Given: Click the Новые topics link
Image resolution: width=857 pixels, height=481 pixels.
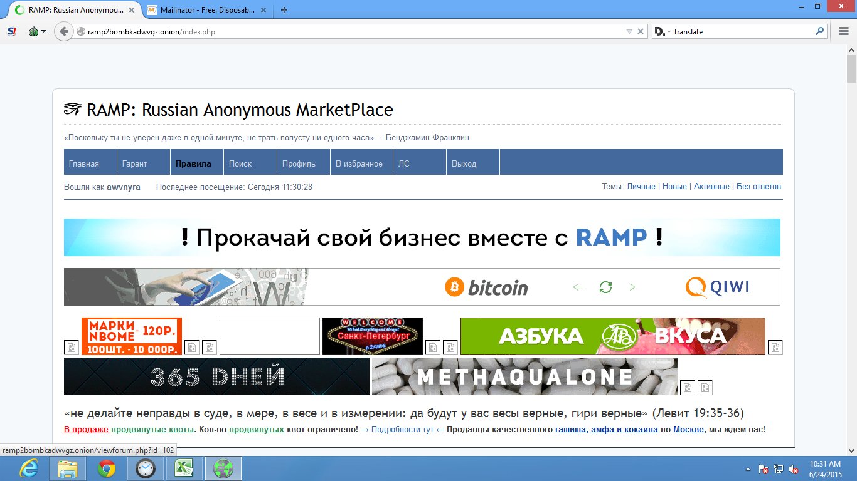Looking at the screenshot, I should click(x=674, y=187).
